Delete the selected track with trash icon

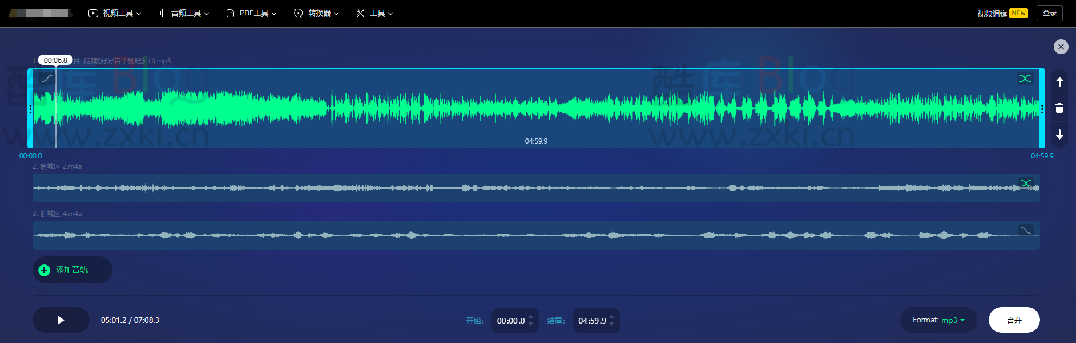click(x=1059, y=108)
